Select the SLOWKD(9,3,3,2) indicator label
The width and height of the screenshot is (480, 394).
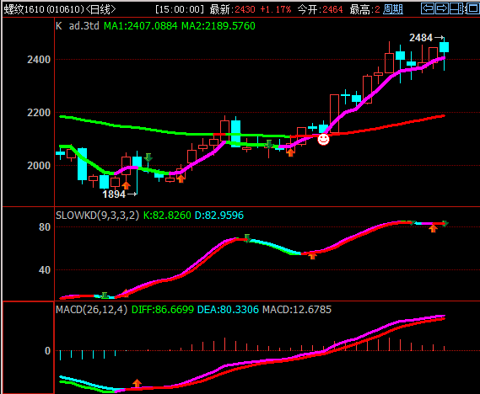[97, 216]
